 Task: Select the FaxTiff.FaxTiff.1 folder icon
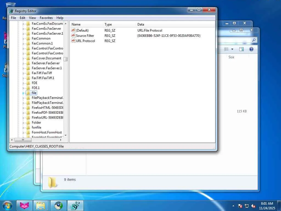pyautogui.click(x=28, y=78)
